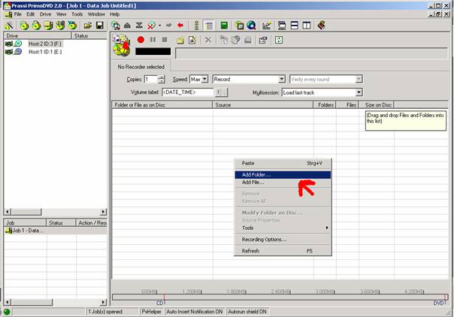Expand the Record mode dropdown
454x317 pixels.
point(282,79)
